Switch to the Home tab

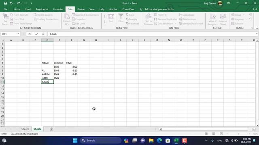(x=17, y=9)
